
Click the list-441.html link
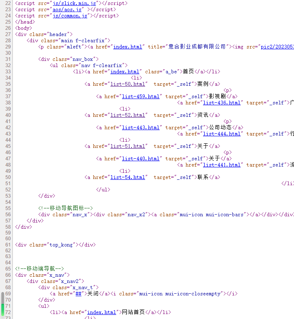point(221,165)
